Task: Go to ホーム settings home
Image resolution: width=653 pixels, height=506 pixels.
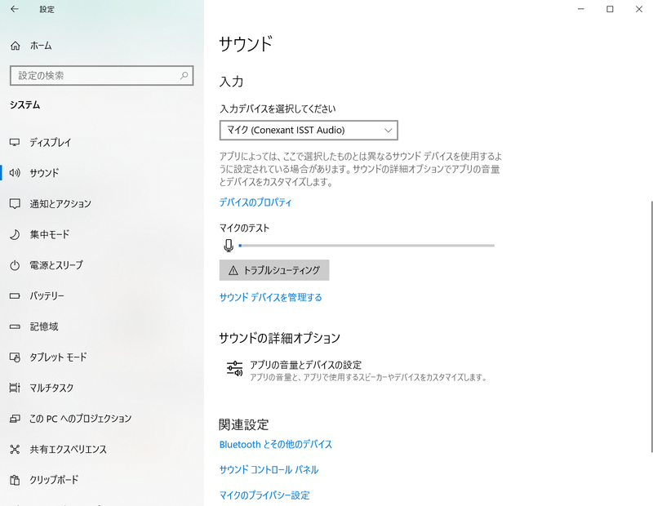Action: pyautogui.click(x=41, y=46)
